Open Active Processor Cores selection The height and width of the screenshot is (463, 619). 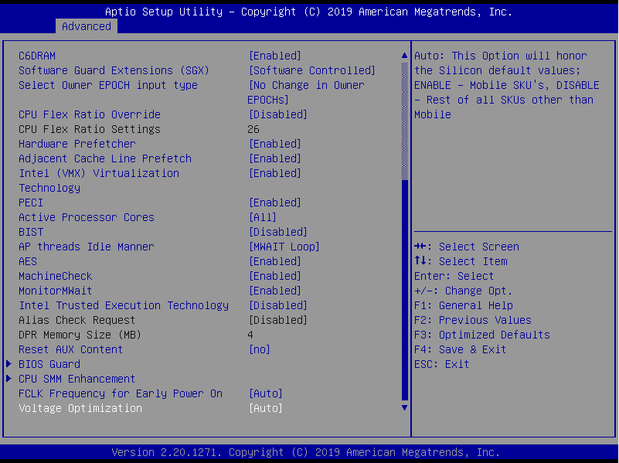(262, 217)
